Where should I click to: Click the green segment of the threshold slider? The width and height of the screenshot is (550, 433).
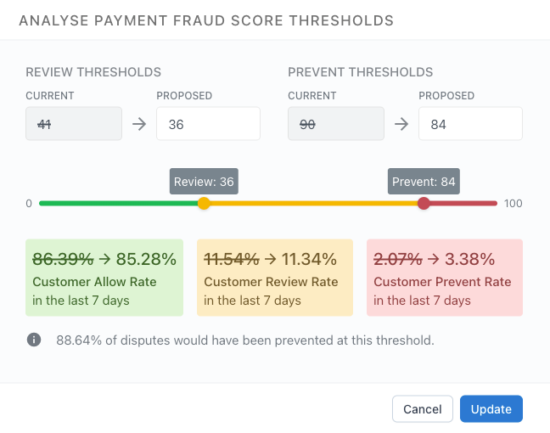[118, 204]
